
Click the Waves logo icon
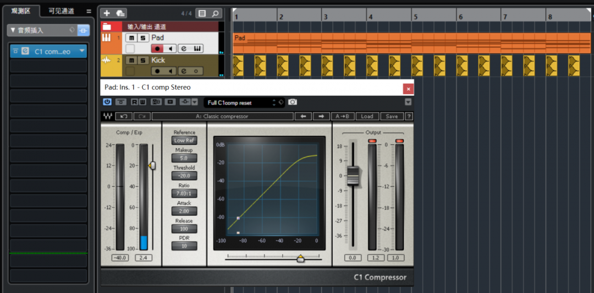[x=107, y=116]
